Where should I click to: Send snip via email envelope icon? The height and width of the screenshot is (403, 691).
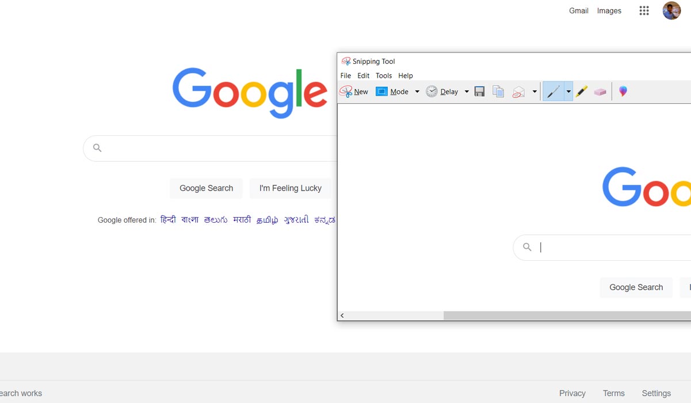tap(518, 92)
